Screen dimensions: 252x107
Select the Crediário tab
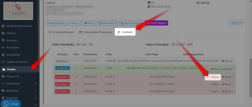125,32
